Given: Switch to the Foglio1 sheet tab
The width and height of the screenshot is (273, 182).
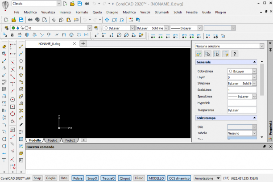Looking at the screenshot, I should pyautogui.click(x=53, y=140).
